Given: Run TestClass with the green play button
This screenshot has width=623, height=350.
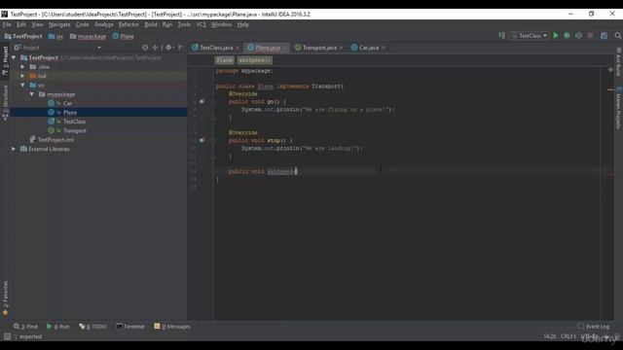Looking at the screenshot, I should (x=556, y=36).
